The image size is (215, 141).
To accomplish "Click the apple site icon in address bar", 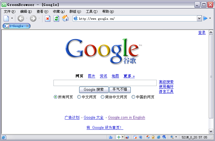I will click(76, 18).
